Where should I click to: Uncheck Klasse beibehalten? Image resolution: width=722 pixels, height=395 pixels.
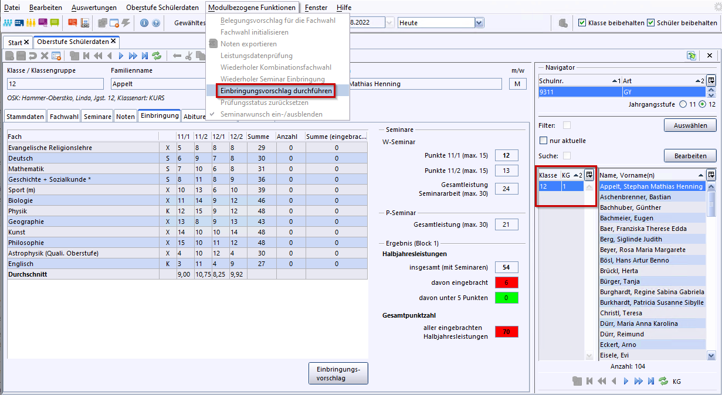[x=582, y=23]
